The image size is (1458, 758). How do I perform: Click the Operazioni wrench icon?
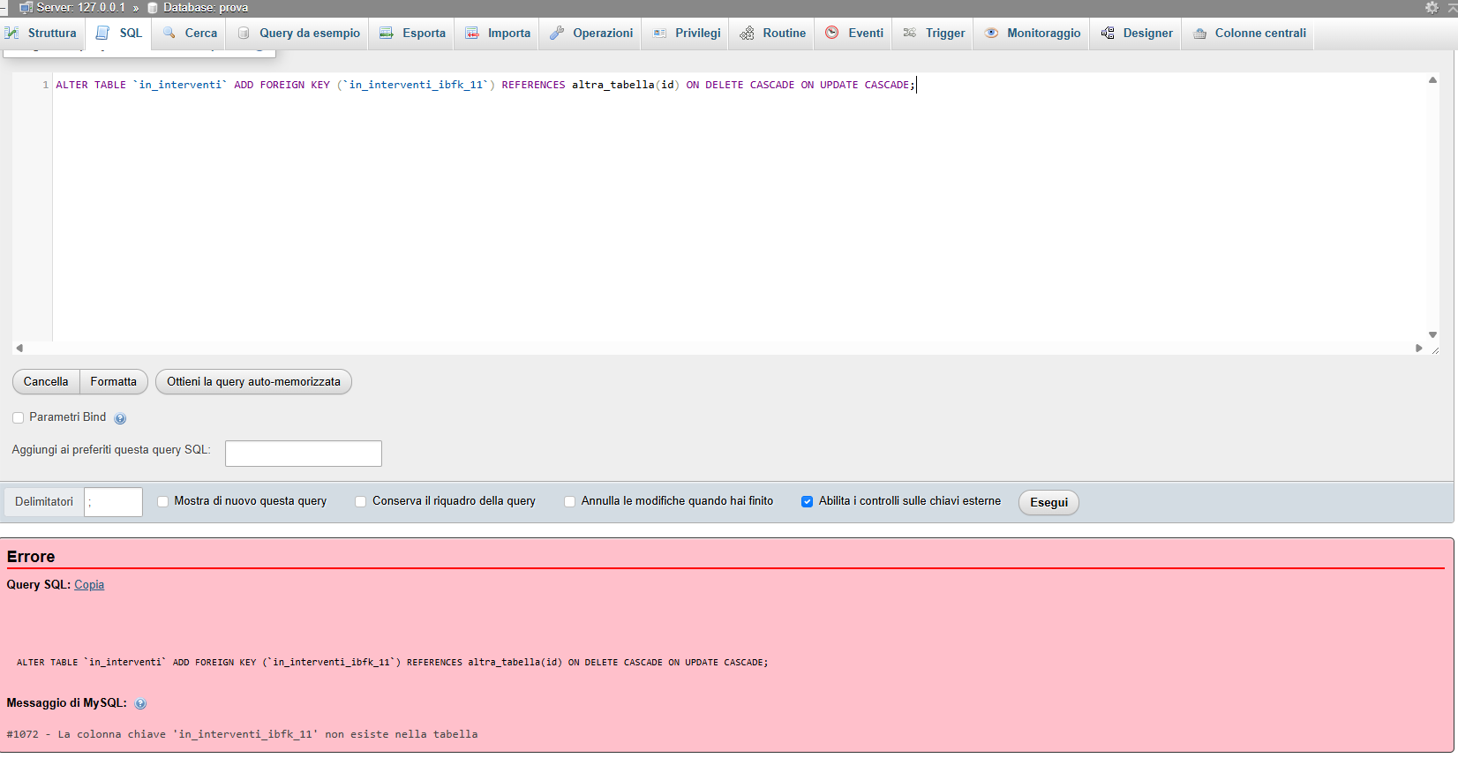pyautogui.click(x=556, y=33)
